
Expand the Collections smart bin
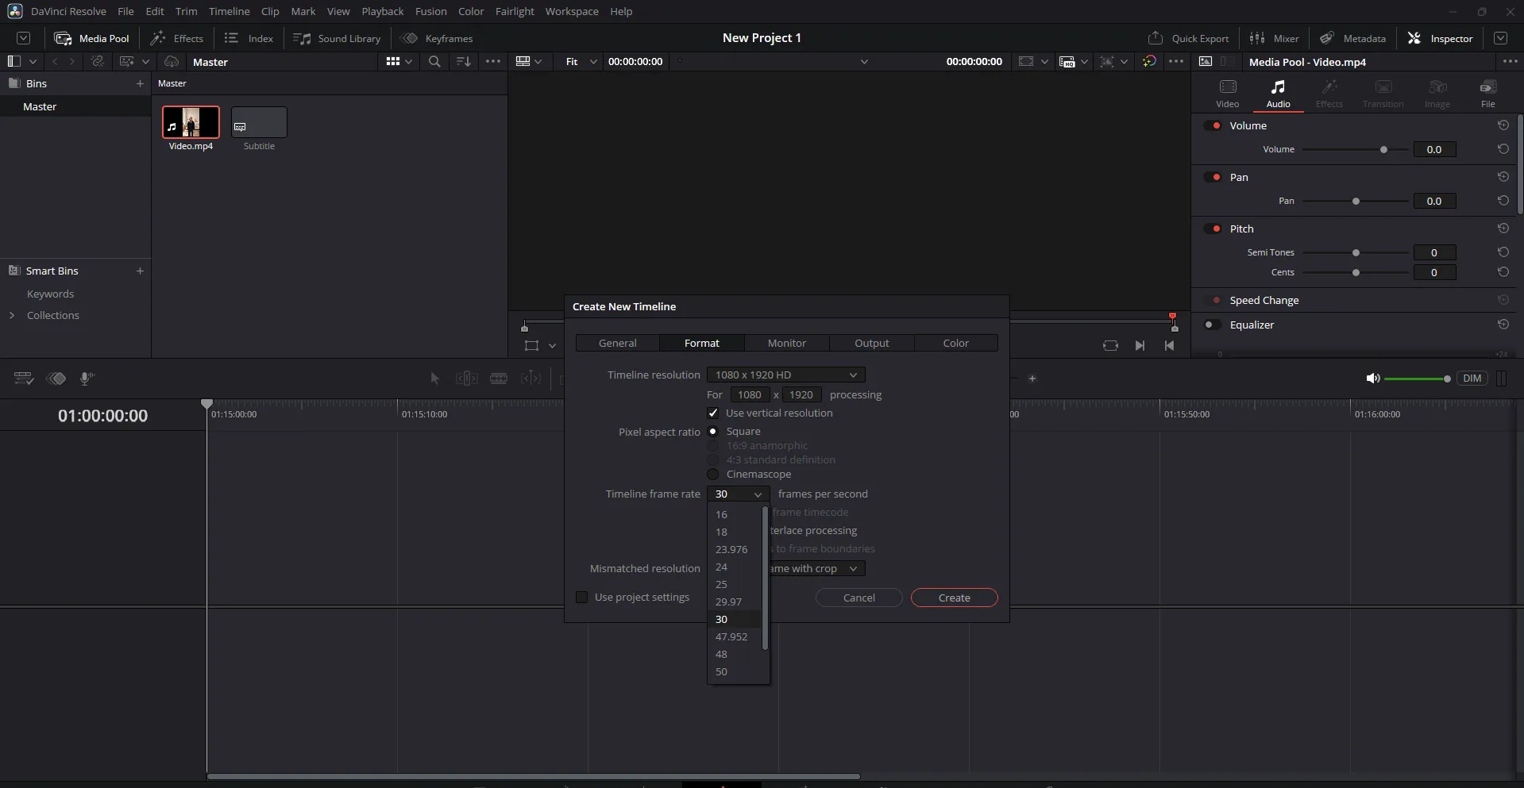(x=12, y=315)
